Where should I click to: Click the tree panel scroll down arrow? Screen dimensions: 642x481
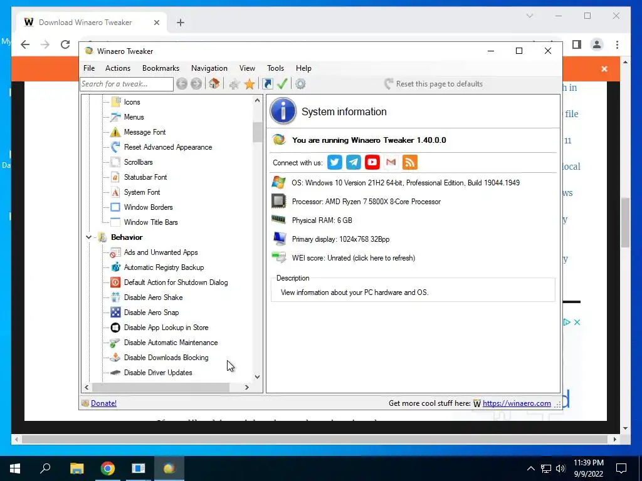pos(257,376)
